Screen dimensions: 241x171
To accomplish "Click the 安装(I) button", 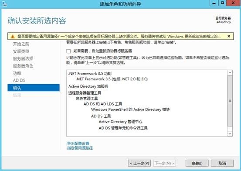I will (x=197, y=163).
